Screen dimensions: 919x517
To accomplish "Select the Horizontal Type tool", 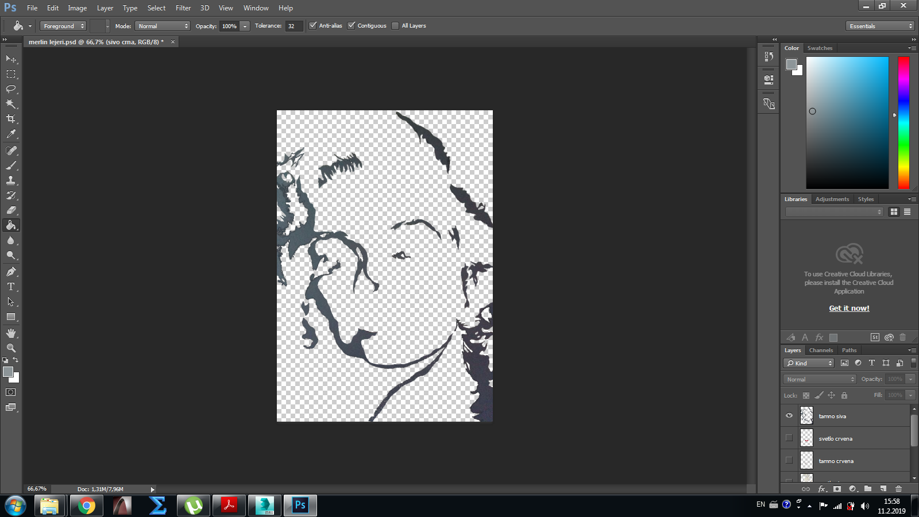I will pyautogui.click(x=11, y=287).
